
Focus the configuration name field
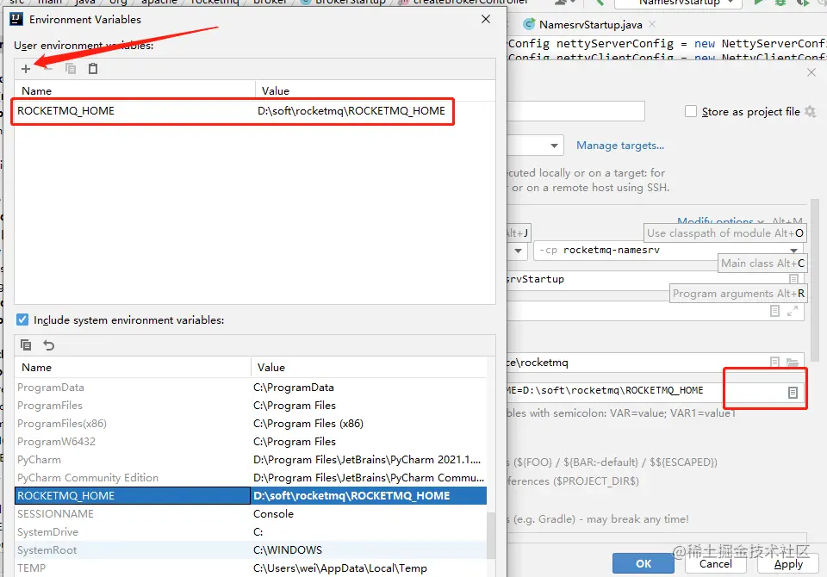[x=576, y=111]
